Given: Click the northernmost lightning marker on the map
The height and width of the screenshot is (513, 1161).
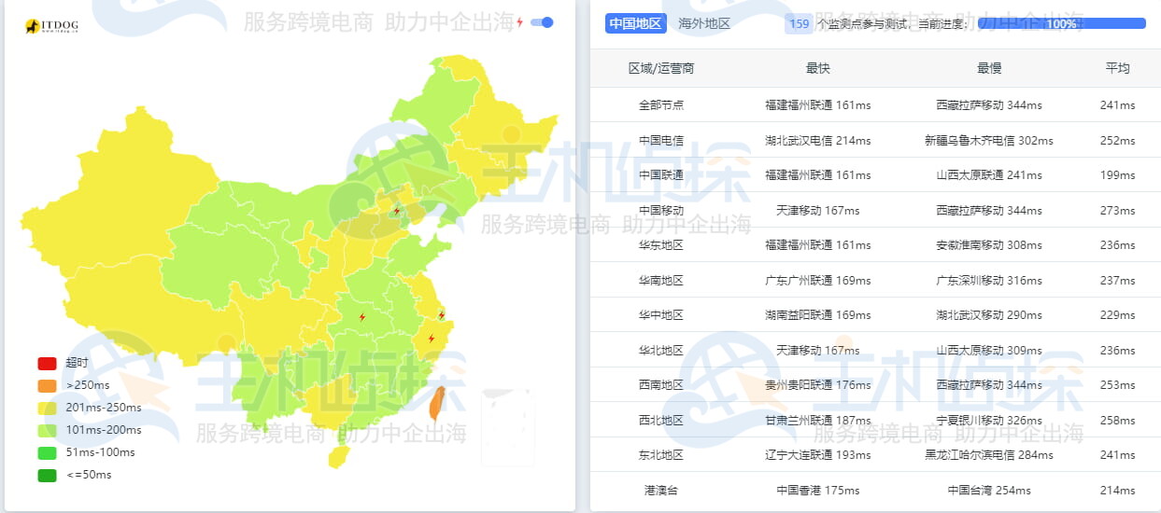Looking at the screenshot, I should tap(397, 211).
